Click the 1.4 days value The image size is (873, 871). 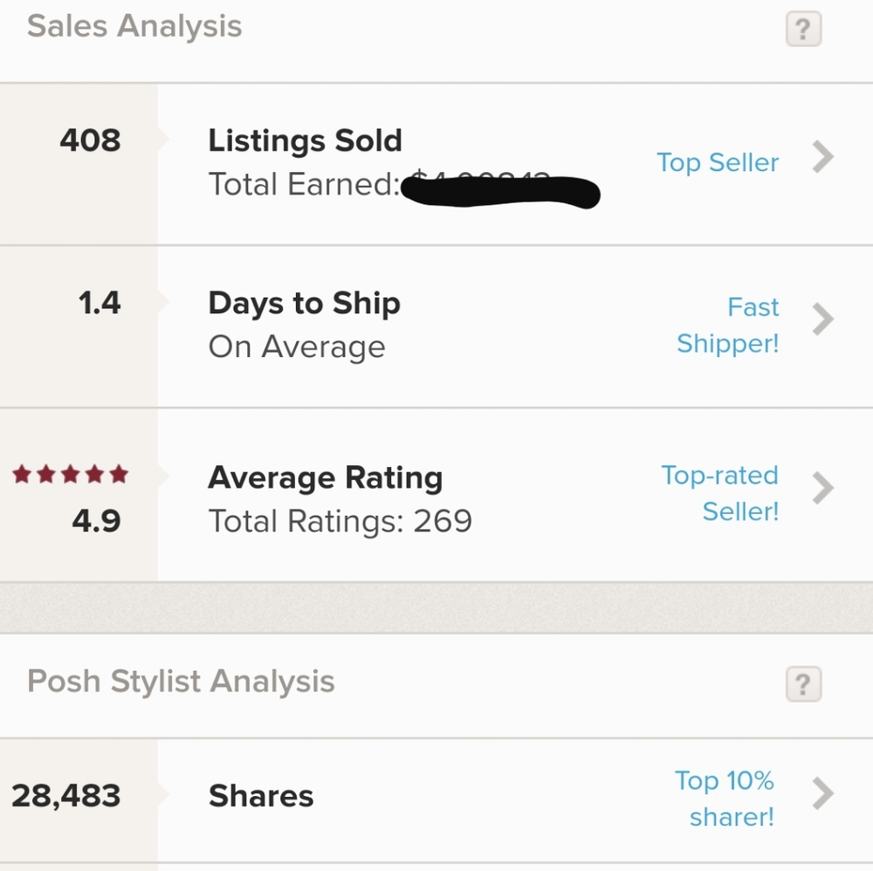100,304
